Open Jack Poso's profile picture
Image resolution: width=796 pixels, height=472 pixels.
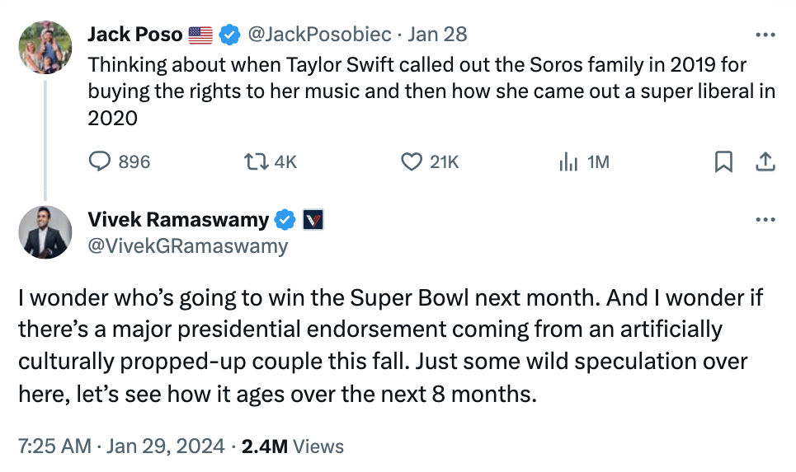click(45, 47)
